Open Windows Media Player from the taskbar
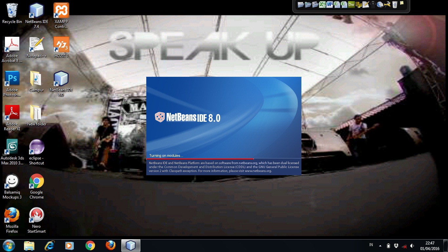 (x=70, y=245)
